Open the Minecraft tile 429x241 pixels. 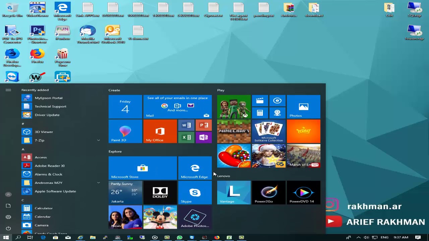click(234, 131)
